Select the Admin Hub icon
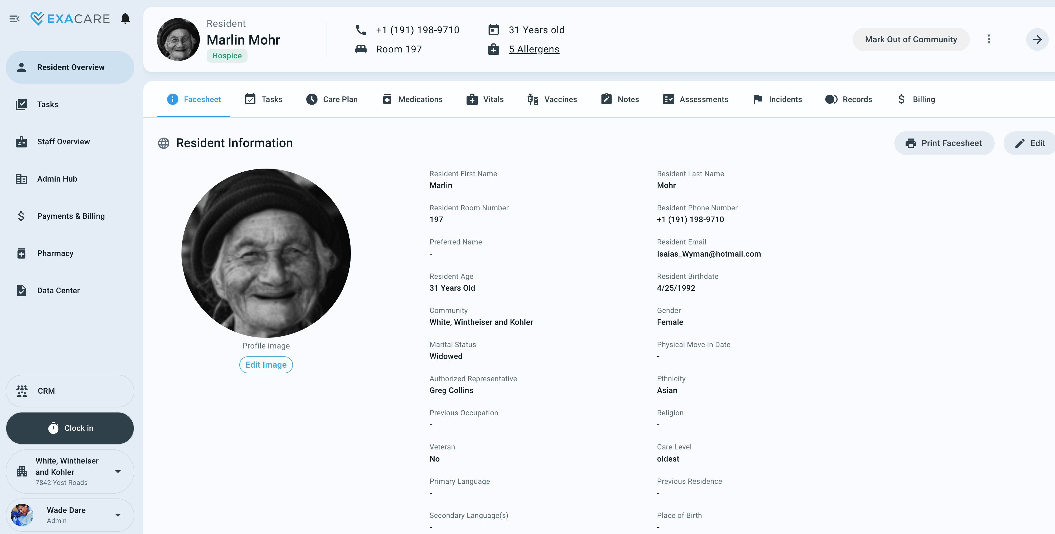 click(21, 179)
